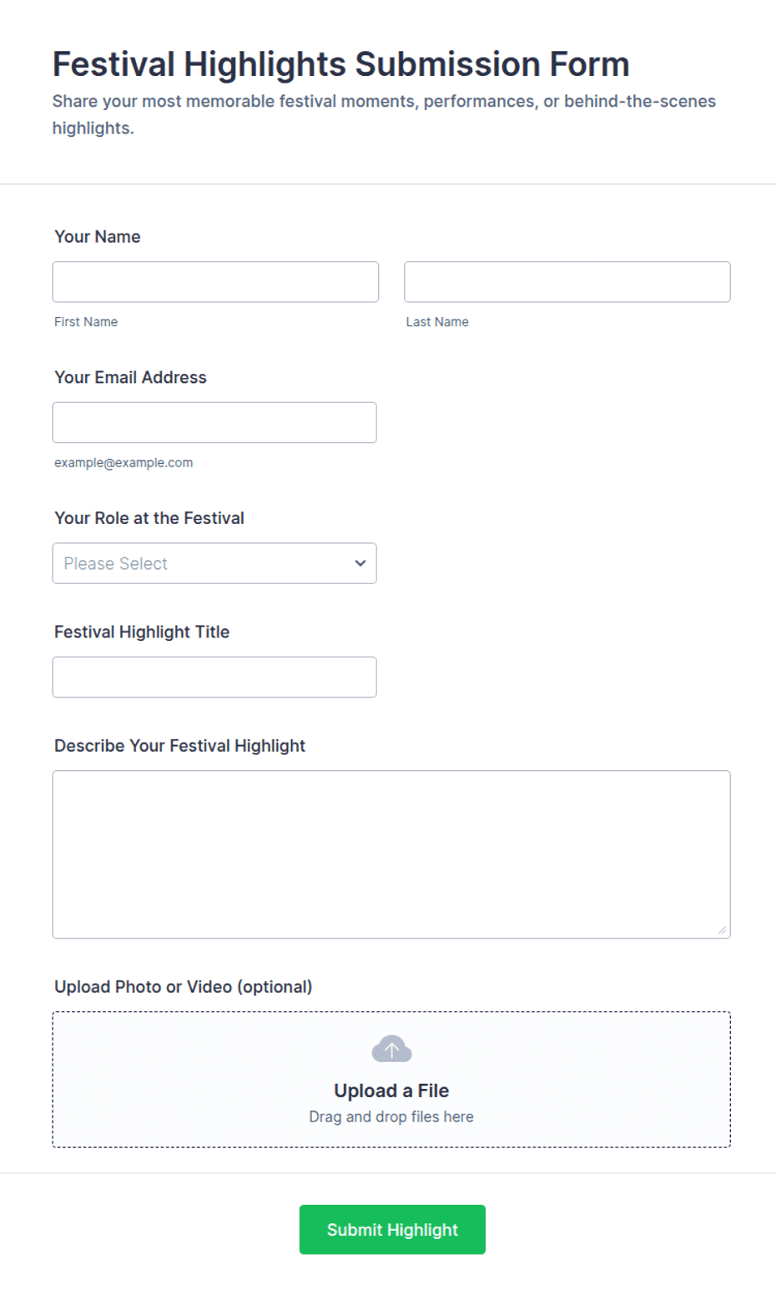Focus the Last Name input field
Image resolution: width=776 pixels, height=1295 pixels.
pos(567,282)
